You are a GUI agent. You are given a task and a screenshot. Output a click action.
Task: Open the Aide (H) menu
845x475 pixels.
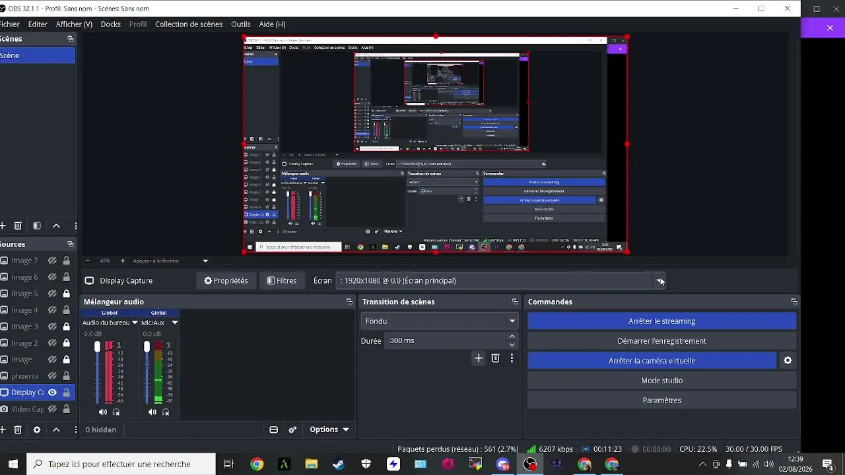point(272,24)
